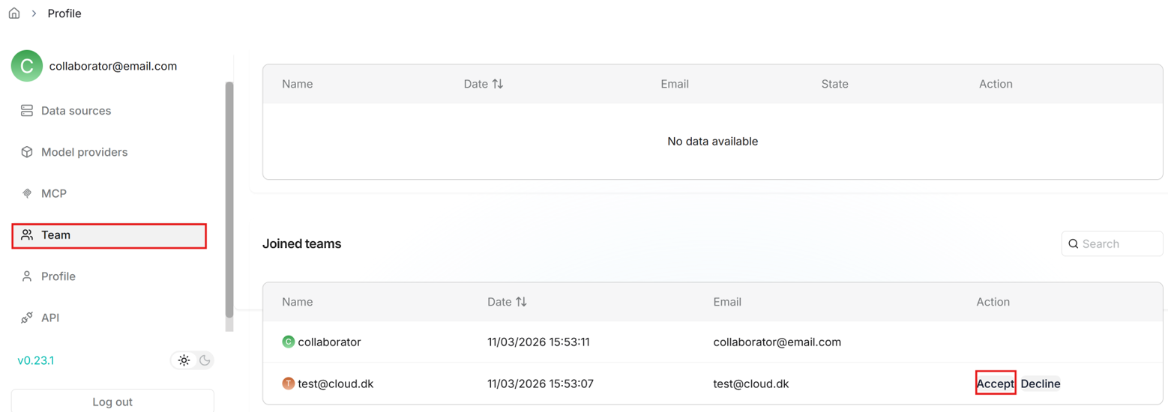
Task: Sort Joined teams by Date
Action: [x=521, y=302]
